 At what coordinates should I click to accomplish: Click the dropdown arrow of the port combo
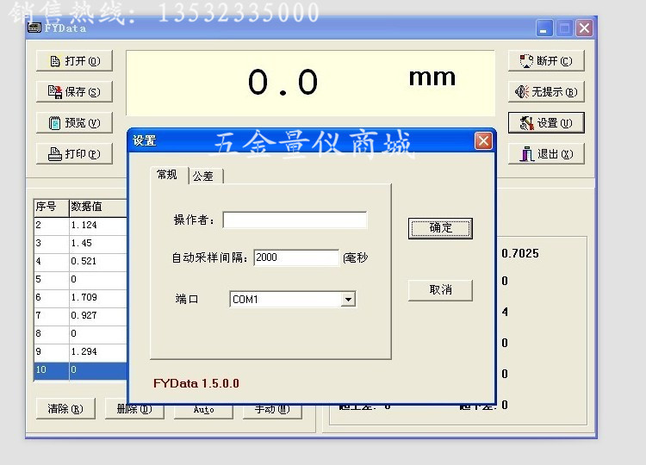(x=348, y=300)
